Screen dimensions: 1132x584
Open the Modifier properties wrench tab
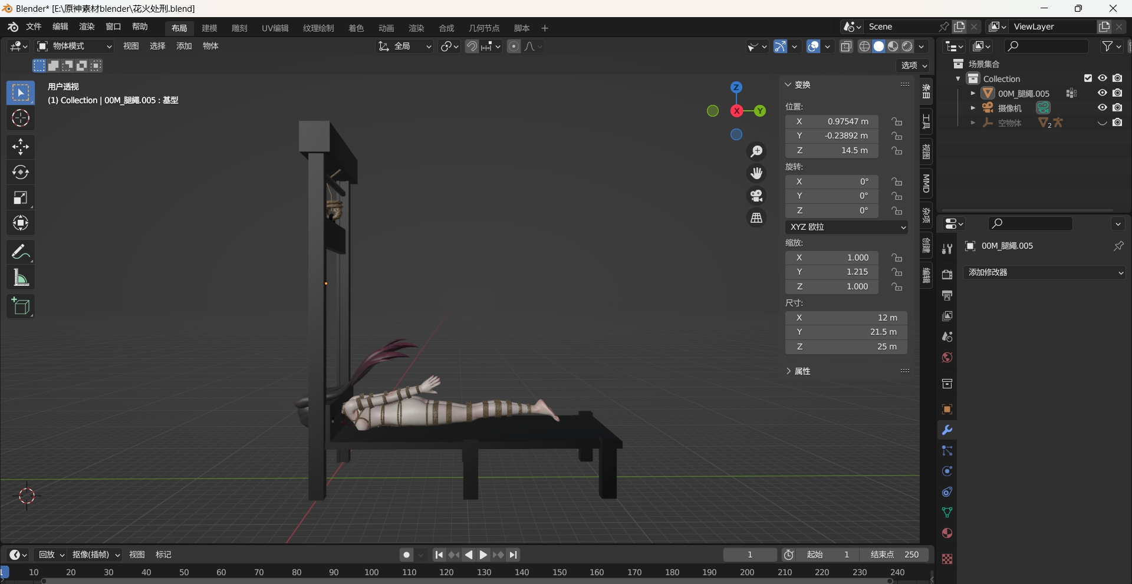[x=947, y=430]
